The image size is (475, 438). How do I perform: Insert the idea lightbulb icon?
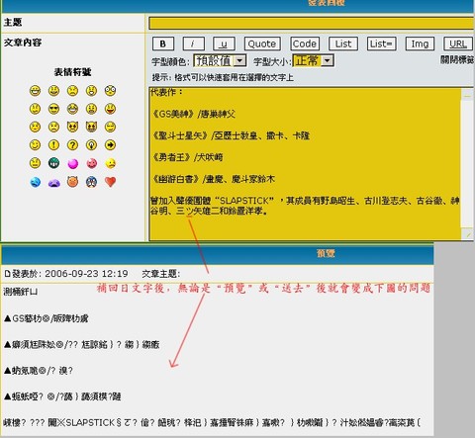click(x=91, y=145)
